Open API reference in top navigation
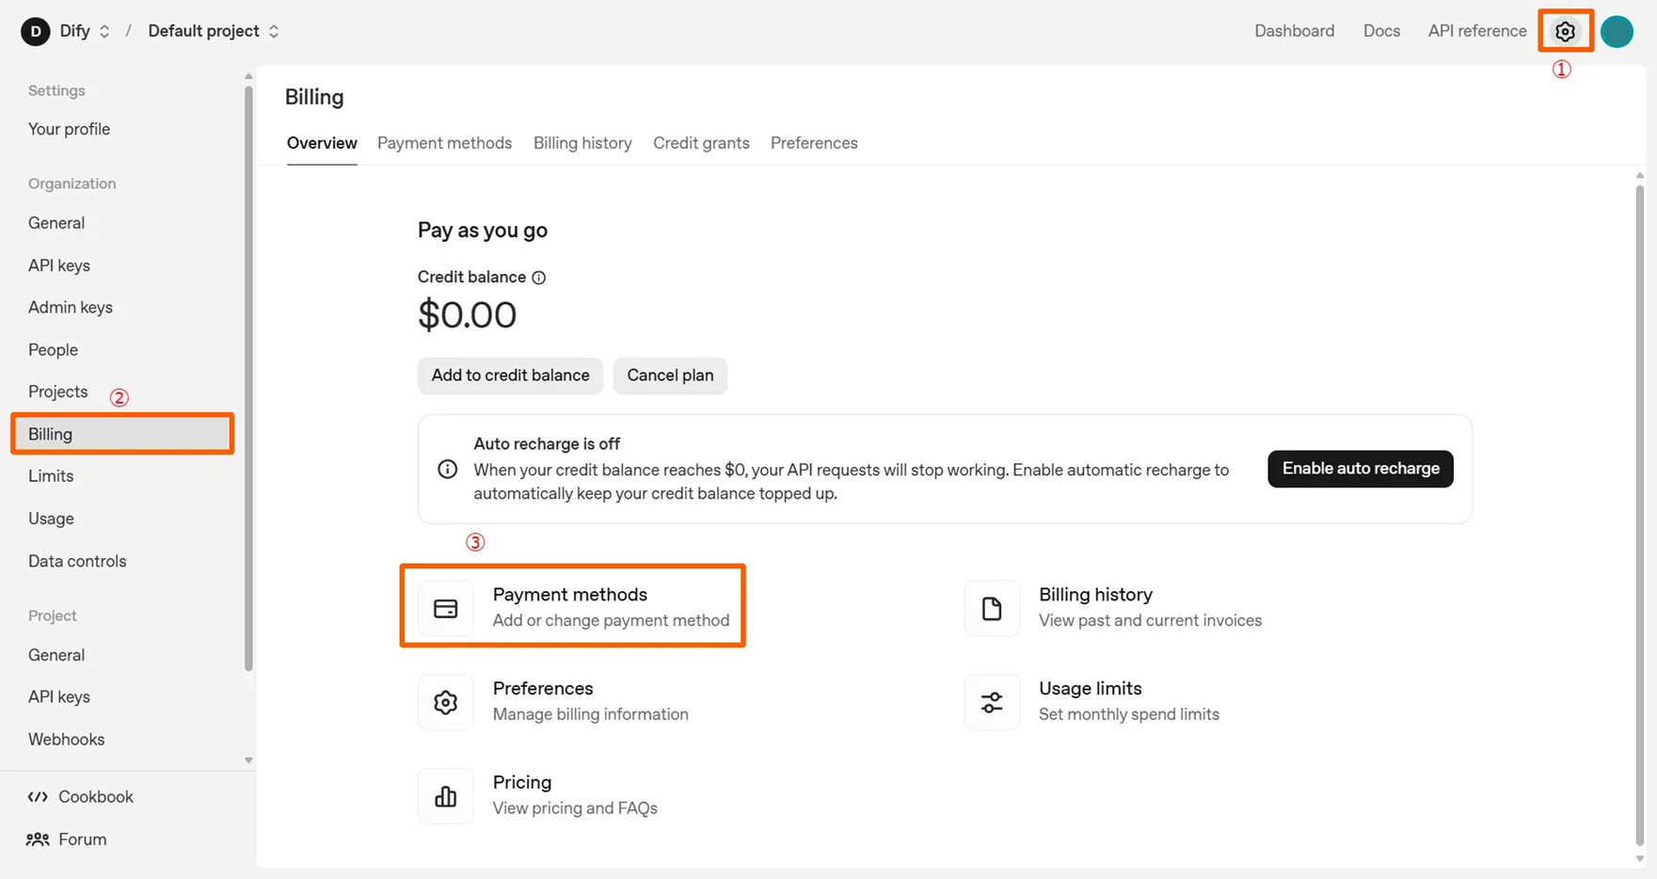 (1476, 31)
